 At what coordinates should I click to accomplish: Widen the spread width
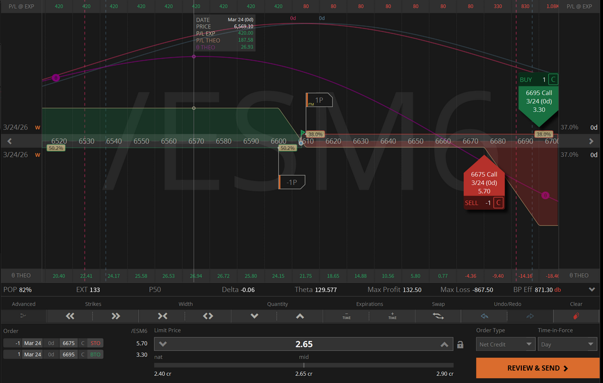coord(208,316)
